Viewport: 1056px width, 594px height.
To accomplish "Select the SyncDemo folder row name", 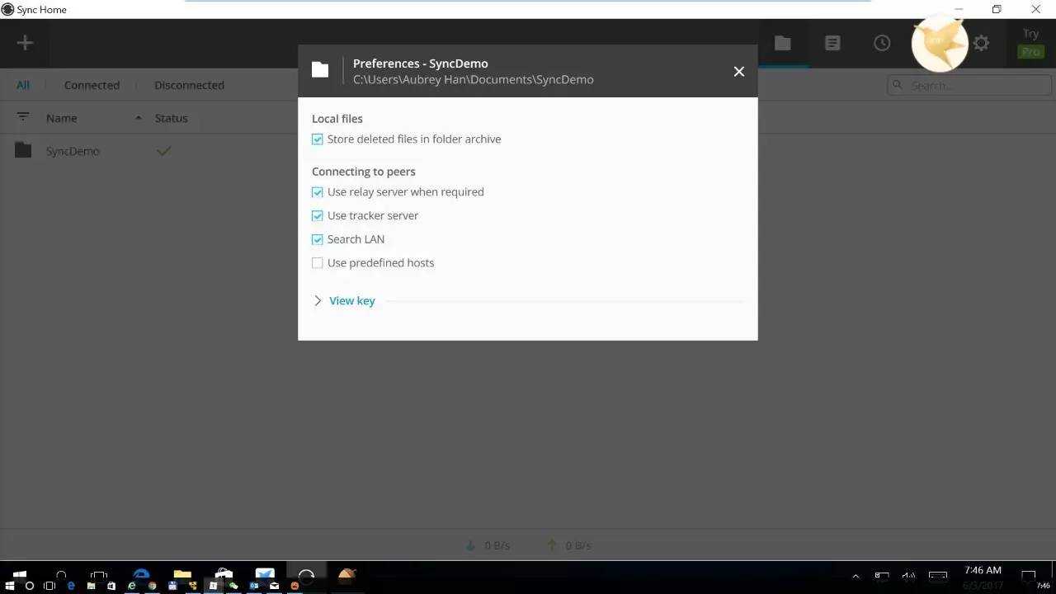I will tap(73, 151).
